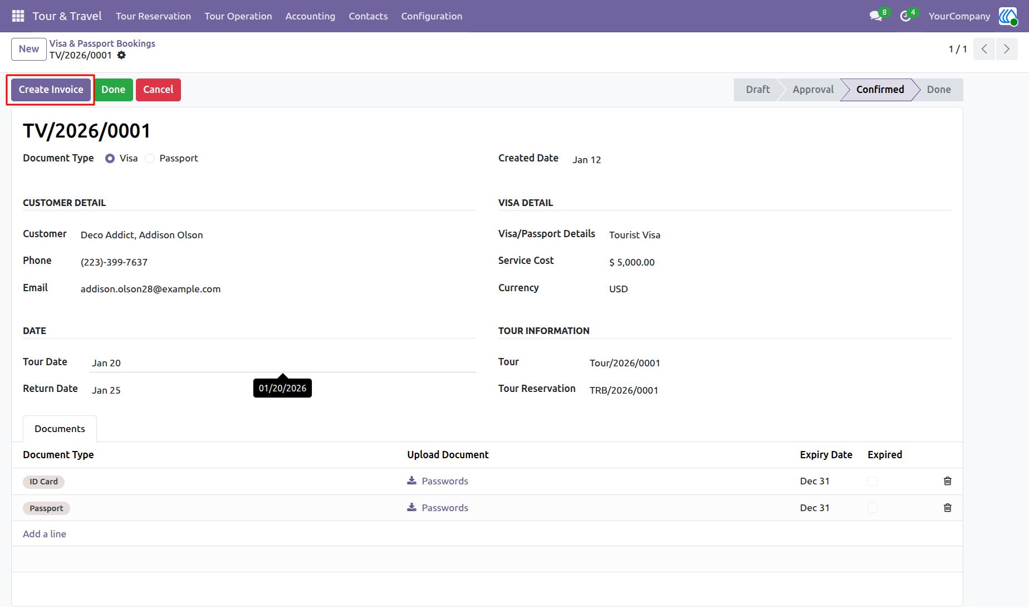
Task: Click the user avatar icon
Action: click(x=1008, y=16)
